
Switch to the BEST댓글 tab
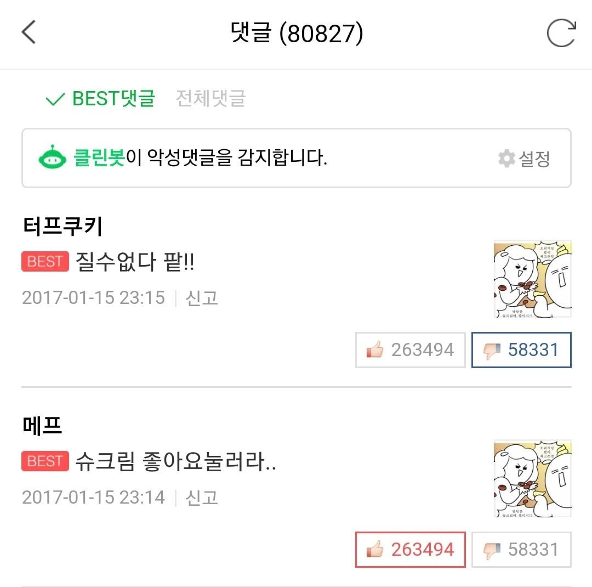click(101, 99)
